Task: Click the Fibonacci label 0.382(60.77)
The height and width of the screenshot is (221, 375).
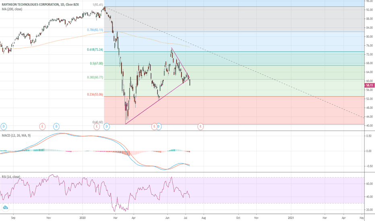Action: [x=95, y=78]
